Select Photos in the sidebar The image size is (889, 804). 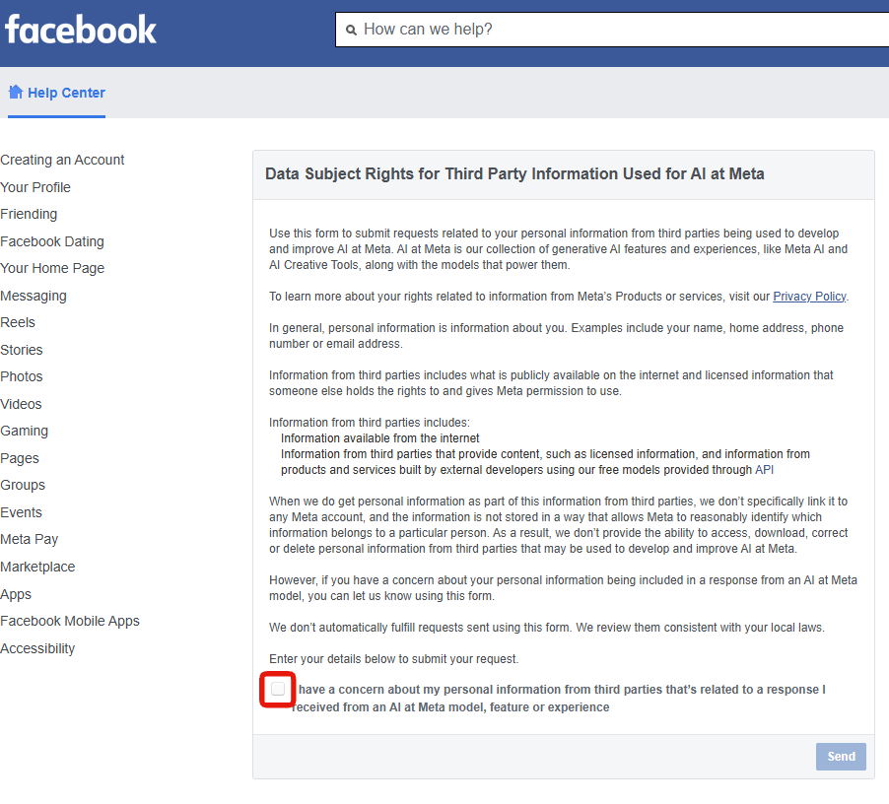(22, 376)
